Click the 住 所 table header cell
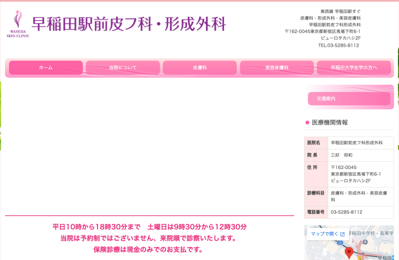The image size is (399, 260). pos(316,174)
